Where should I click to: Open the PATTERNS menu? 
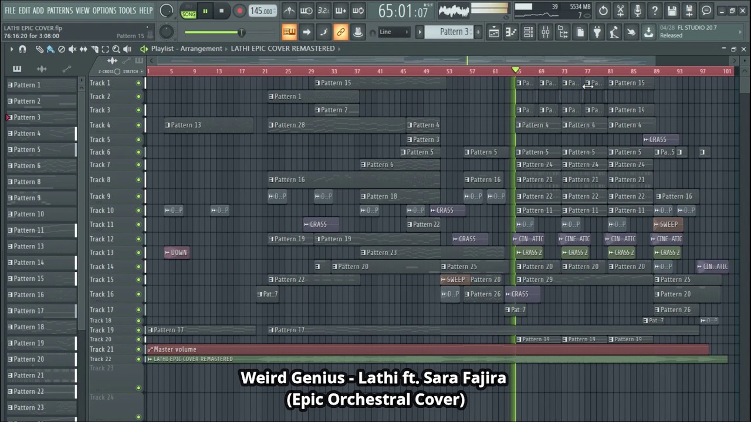pyautogui.click(x=59, y=11)
